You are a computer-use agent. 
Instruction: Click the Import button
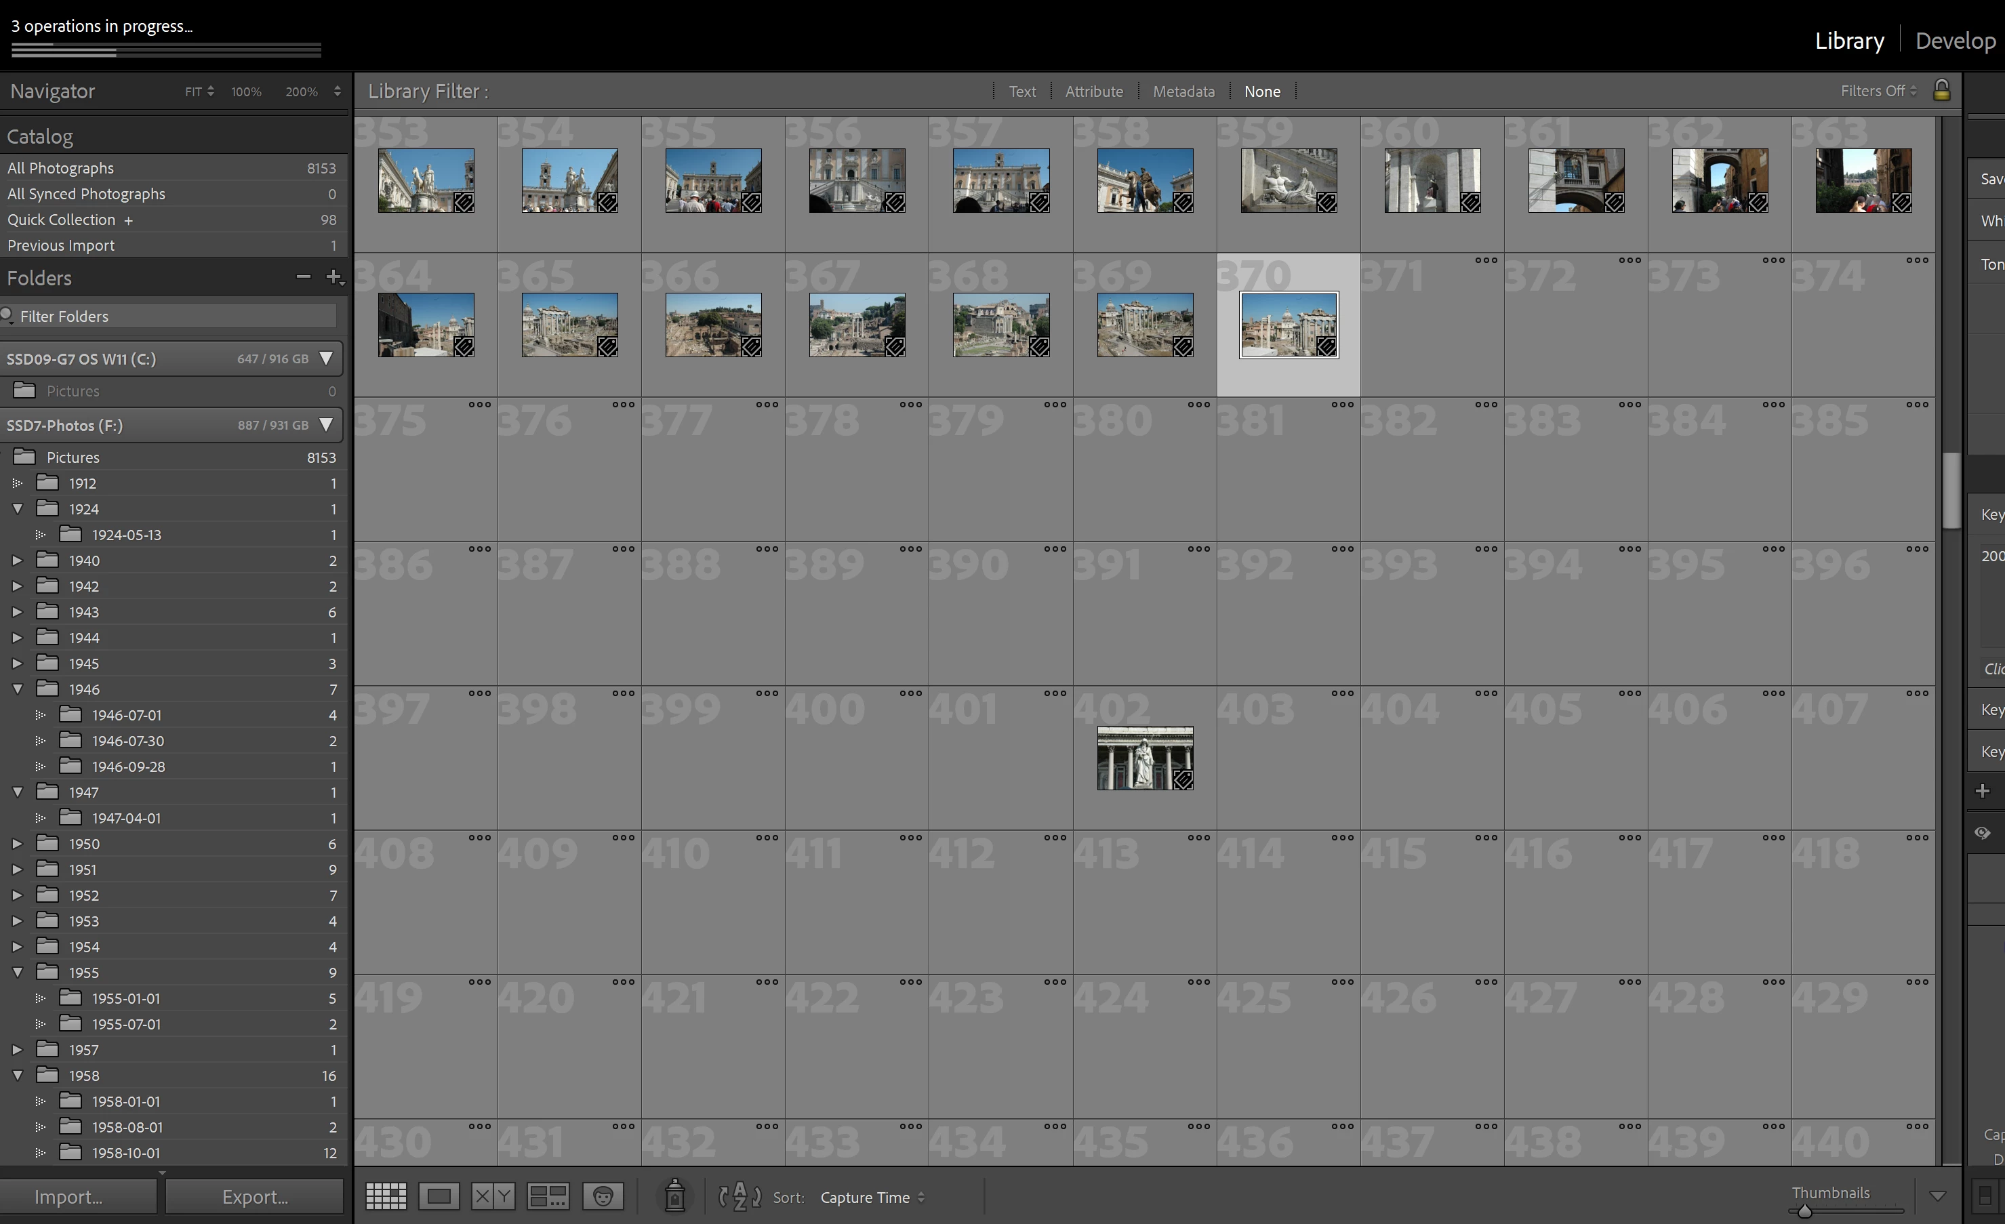(x=68, y=1197)
